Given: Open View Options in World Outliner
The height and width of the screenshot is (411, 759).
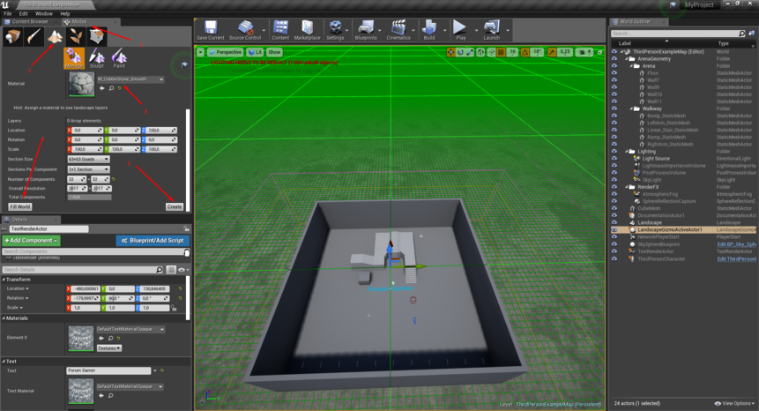Looking at the screenshot, I should pyautogui.click(x=734, y=403).
